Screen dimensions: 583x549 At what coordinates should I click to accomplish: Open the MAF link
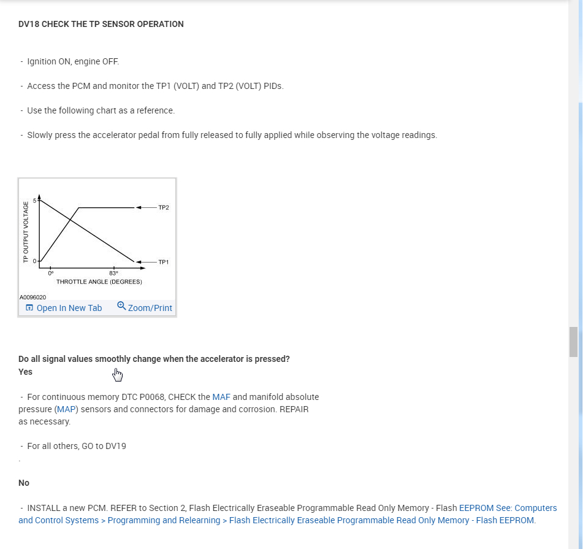[x=221, y=397]
